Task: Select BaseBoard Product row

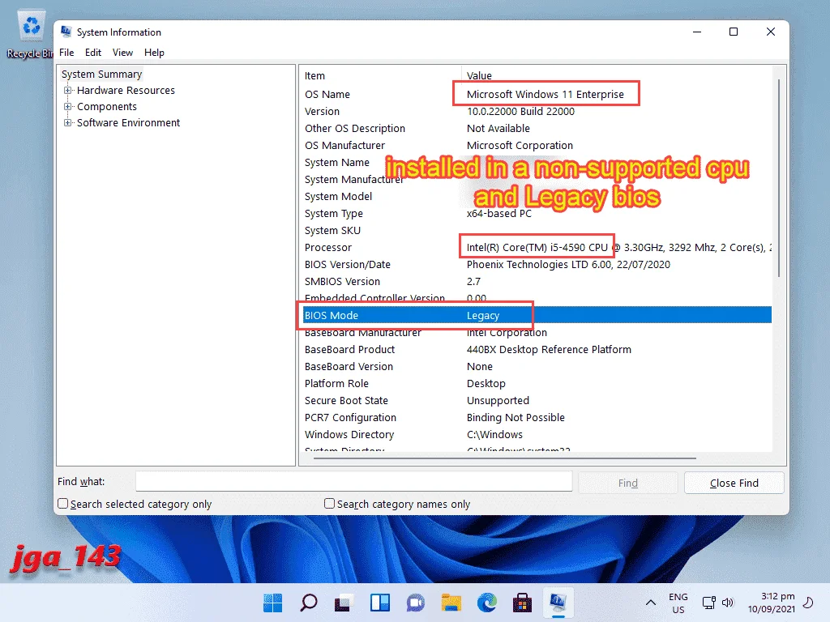Action: point(536,350)
